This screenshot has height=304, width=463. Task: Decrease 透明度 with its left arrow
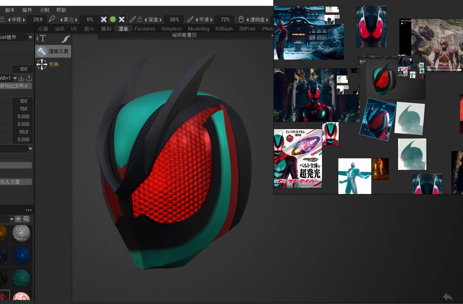click(247, 20)
